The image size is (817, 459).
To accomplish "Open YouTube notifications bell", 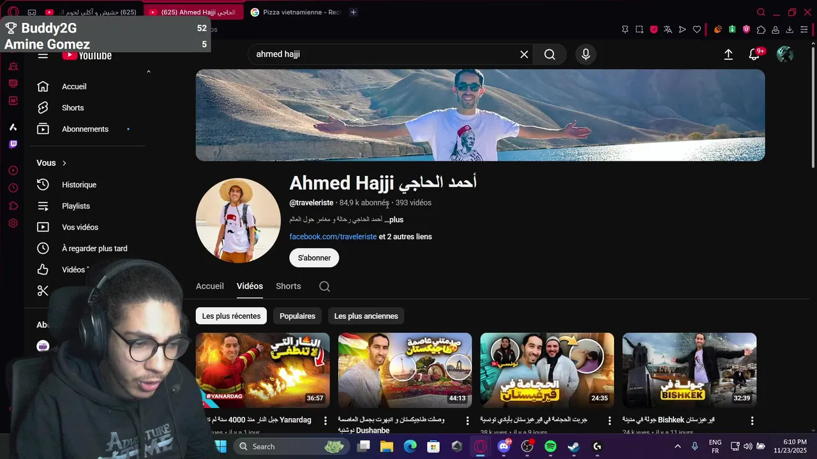I will 754,54.
